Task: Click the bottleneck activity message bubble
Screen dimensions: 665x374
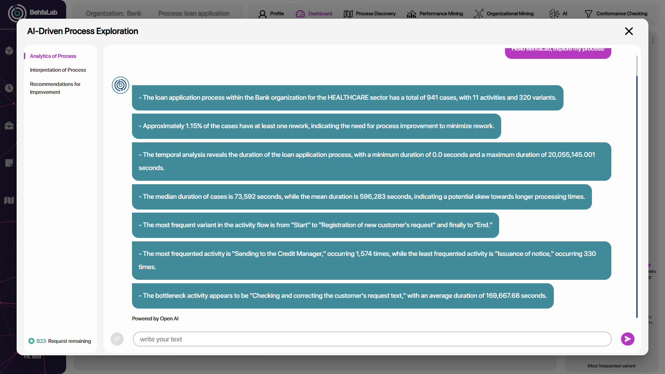Action: tap(343, 296)
